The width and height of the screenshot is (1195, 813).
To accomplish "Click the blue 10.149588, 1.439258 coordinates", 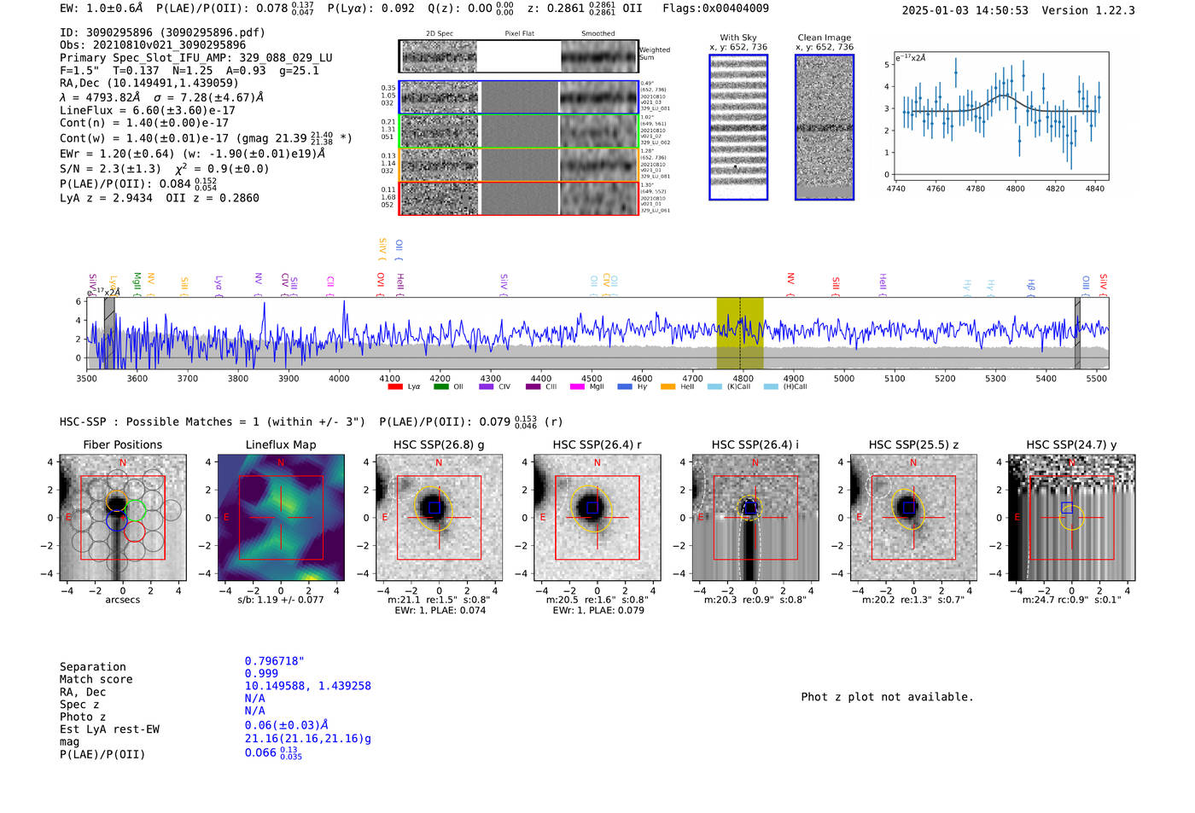I will [308, 686].
